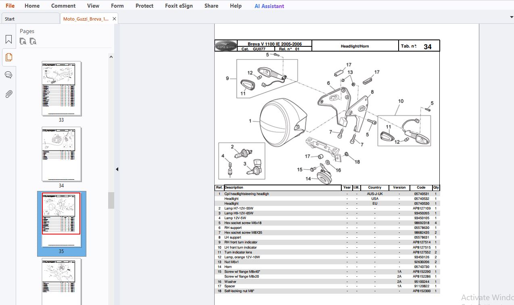Screen dimensions: 514x305
Task: Click the 'Headlight/Horn' title text
Action: (x=355, y=46)
